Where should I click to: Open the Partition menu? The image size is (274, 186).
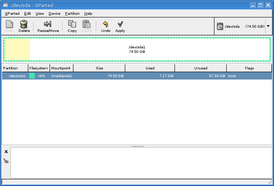click(x=72, y=14)
